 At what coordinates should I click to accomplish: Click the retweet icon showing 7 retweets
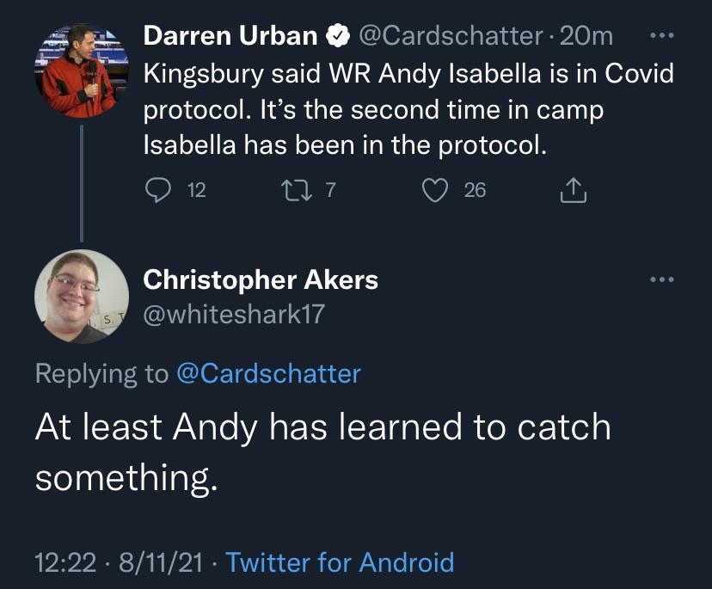point(298,189)
